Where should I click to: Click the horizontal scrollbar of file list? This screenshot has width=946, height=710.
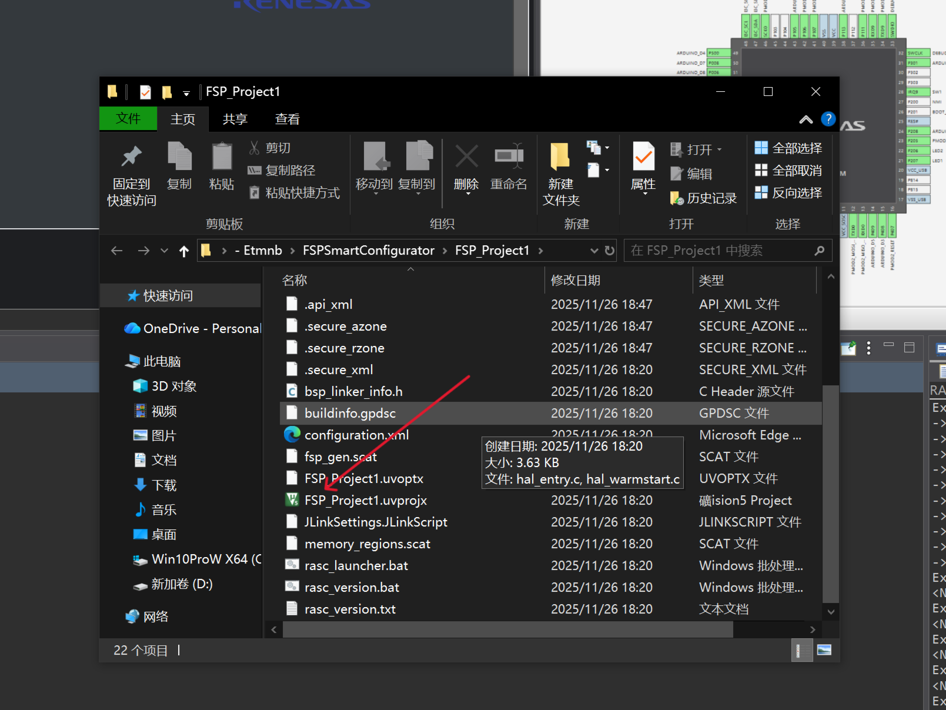point(507,629)
